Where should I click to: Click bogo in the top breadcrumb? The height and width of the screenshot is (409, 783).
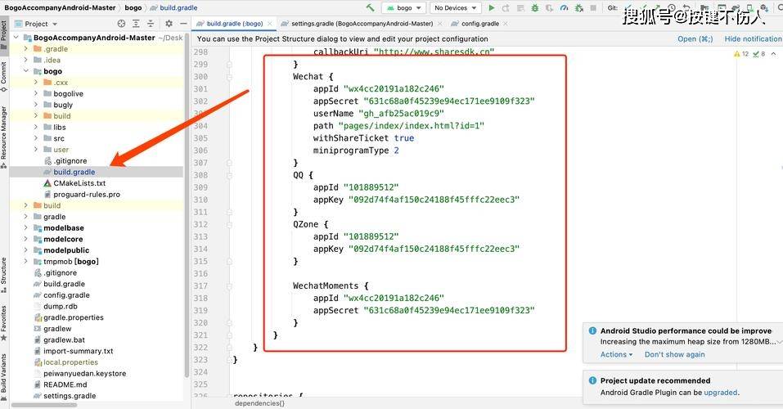pyautogui.click(x=133, y=7)
